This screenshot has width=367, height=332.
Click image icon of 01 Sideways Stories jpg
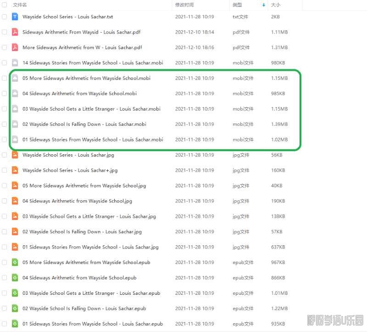[15, 247]
